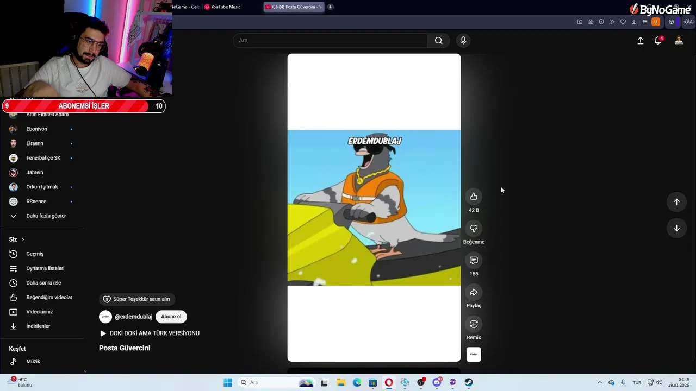Share the Short with Paylaş icon
Viewport: 696px width, 391px height.
(474, 292)
